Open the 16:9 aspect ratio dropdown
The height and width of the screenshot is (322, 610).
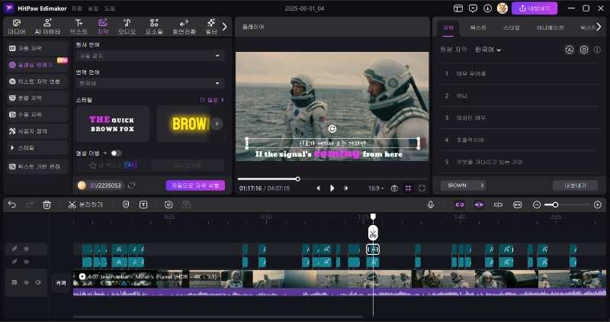pyautogui.click(x=375, y=188)
